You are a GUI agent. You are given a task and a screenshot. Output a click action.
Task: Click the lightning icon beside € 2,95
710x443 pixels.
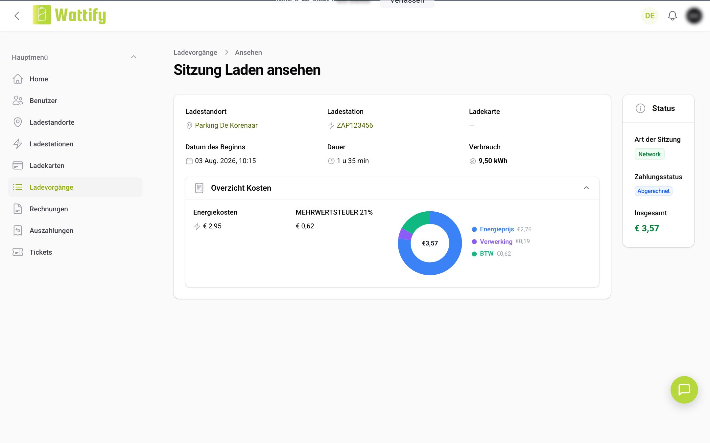(x=197, y=226)
